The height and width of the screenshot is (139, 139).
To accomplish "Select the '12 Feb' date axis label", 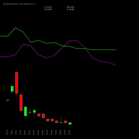I will (69, 132).
